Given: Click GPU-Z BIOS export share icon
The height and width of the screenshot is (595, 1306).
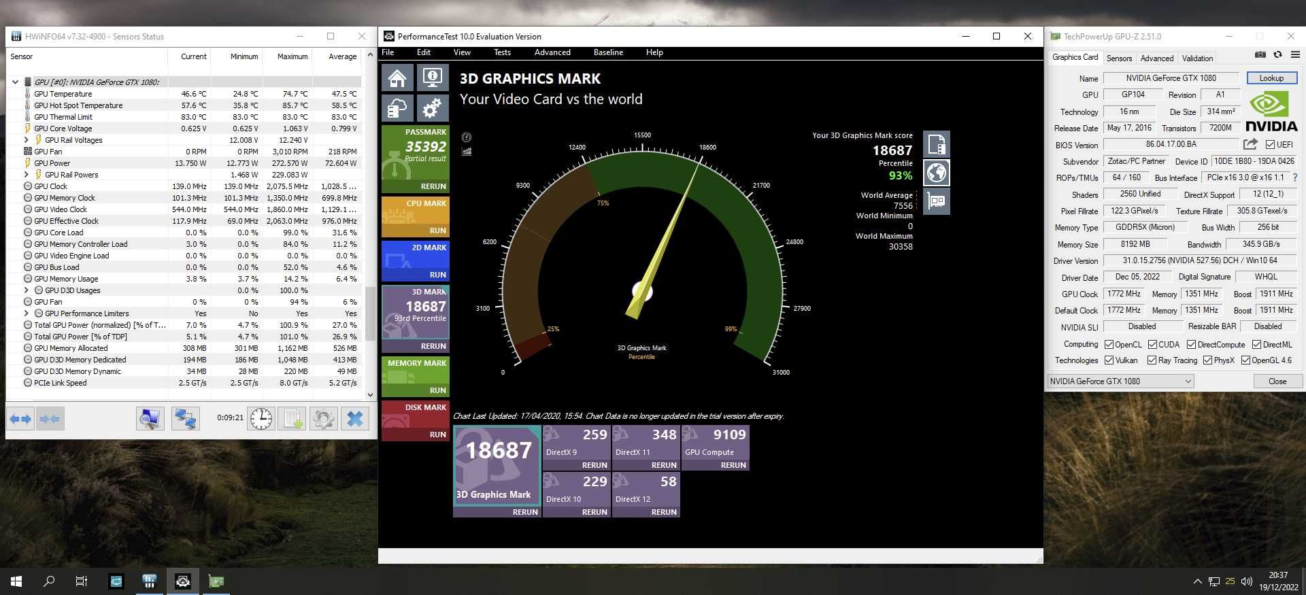Looking at the screenshot, I should click(x=1250, y=144).
